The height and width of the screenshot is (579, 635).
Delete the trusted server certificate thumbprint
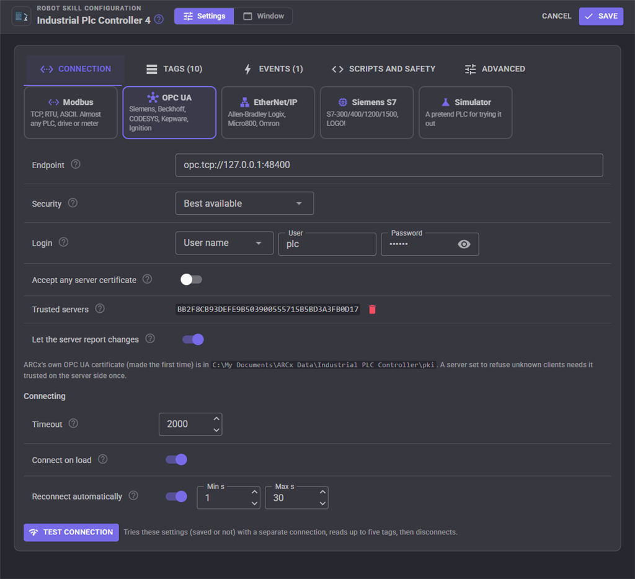coord(372,310)
